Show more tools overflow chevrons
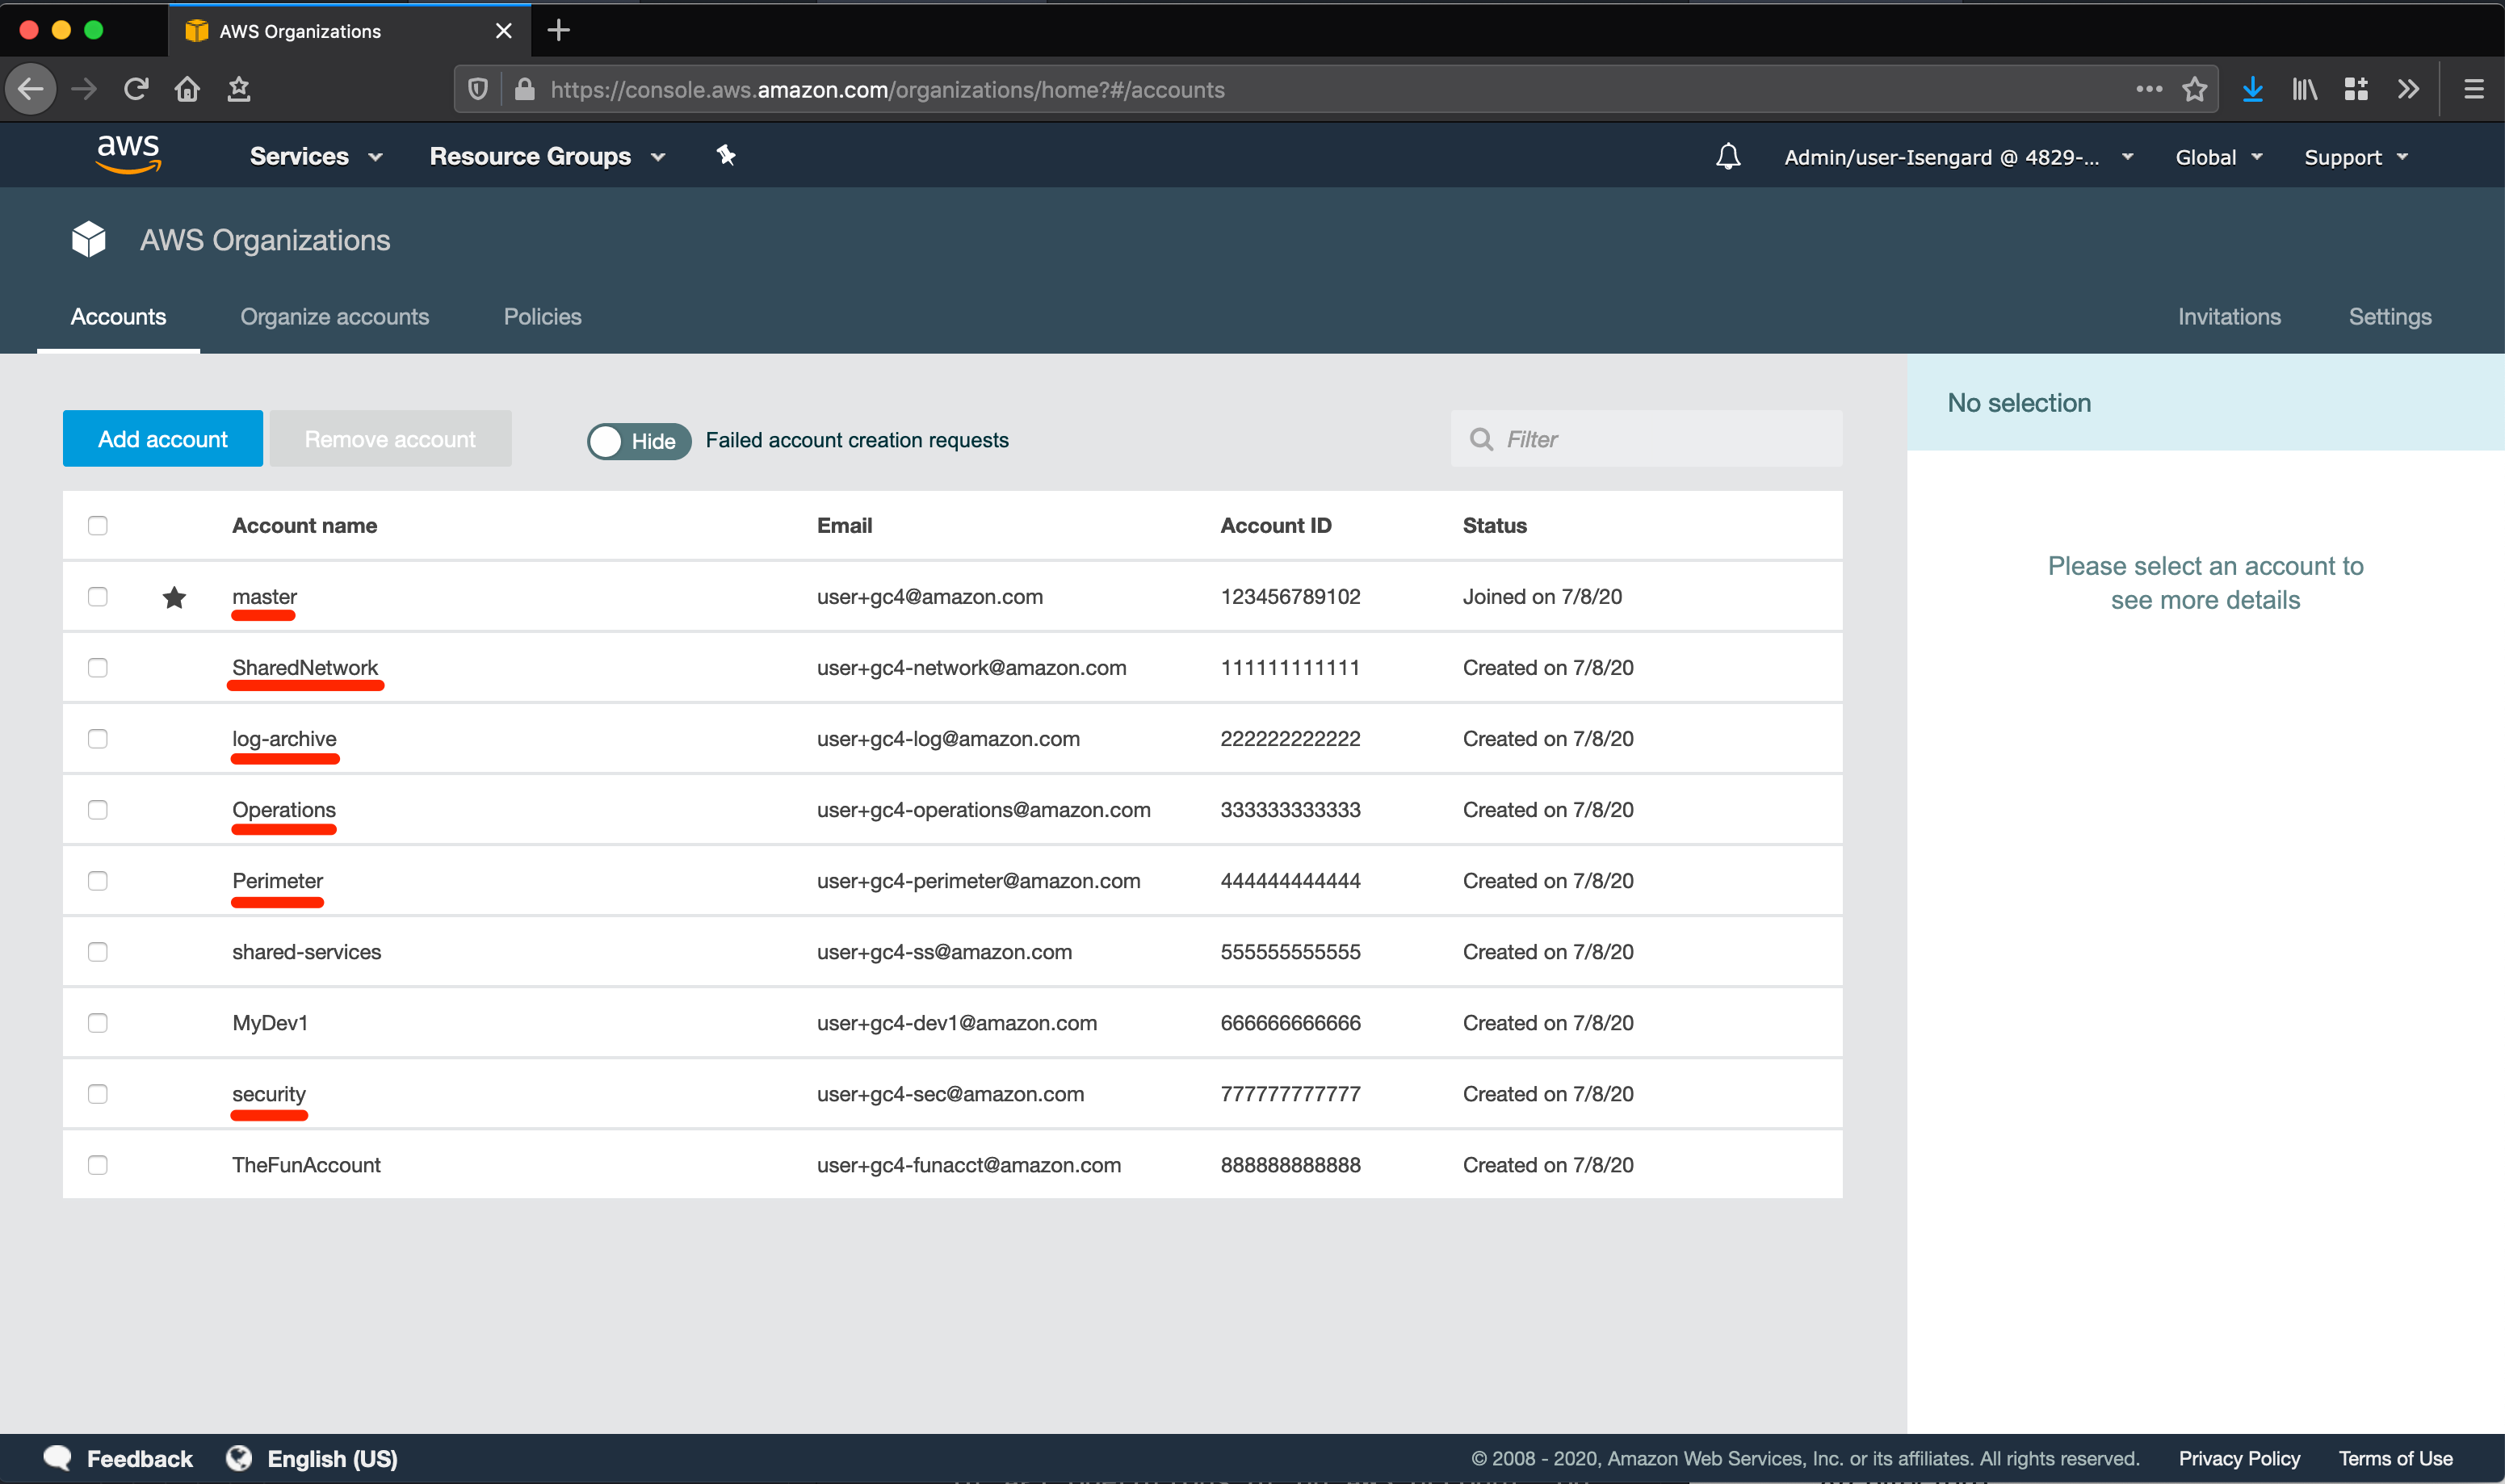 click(2408, 89)
